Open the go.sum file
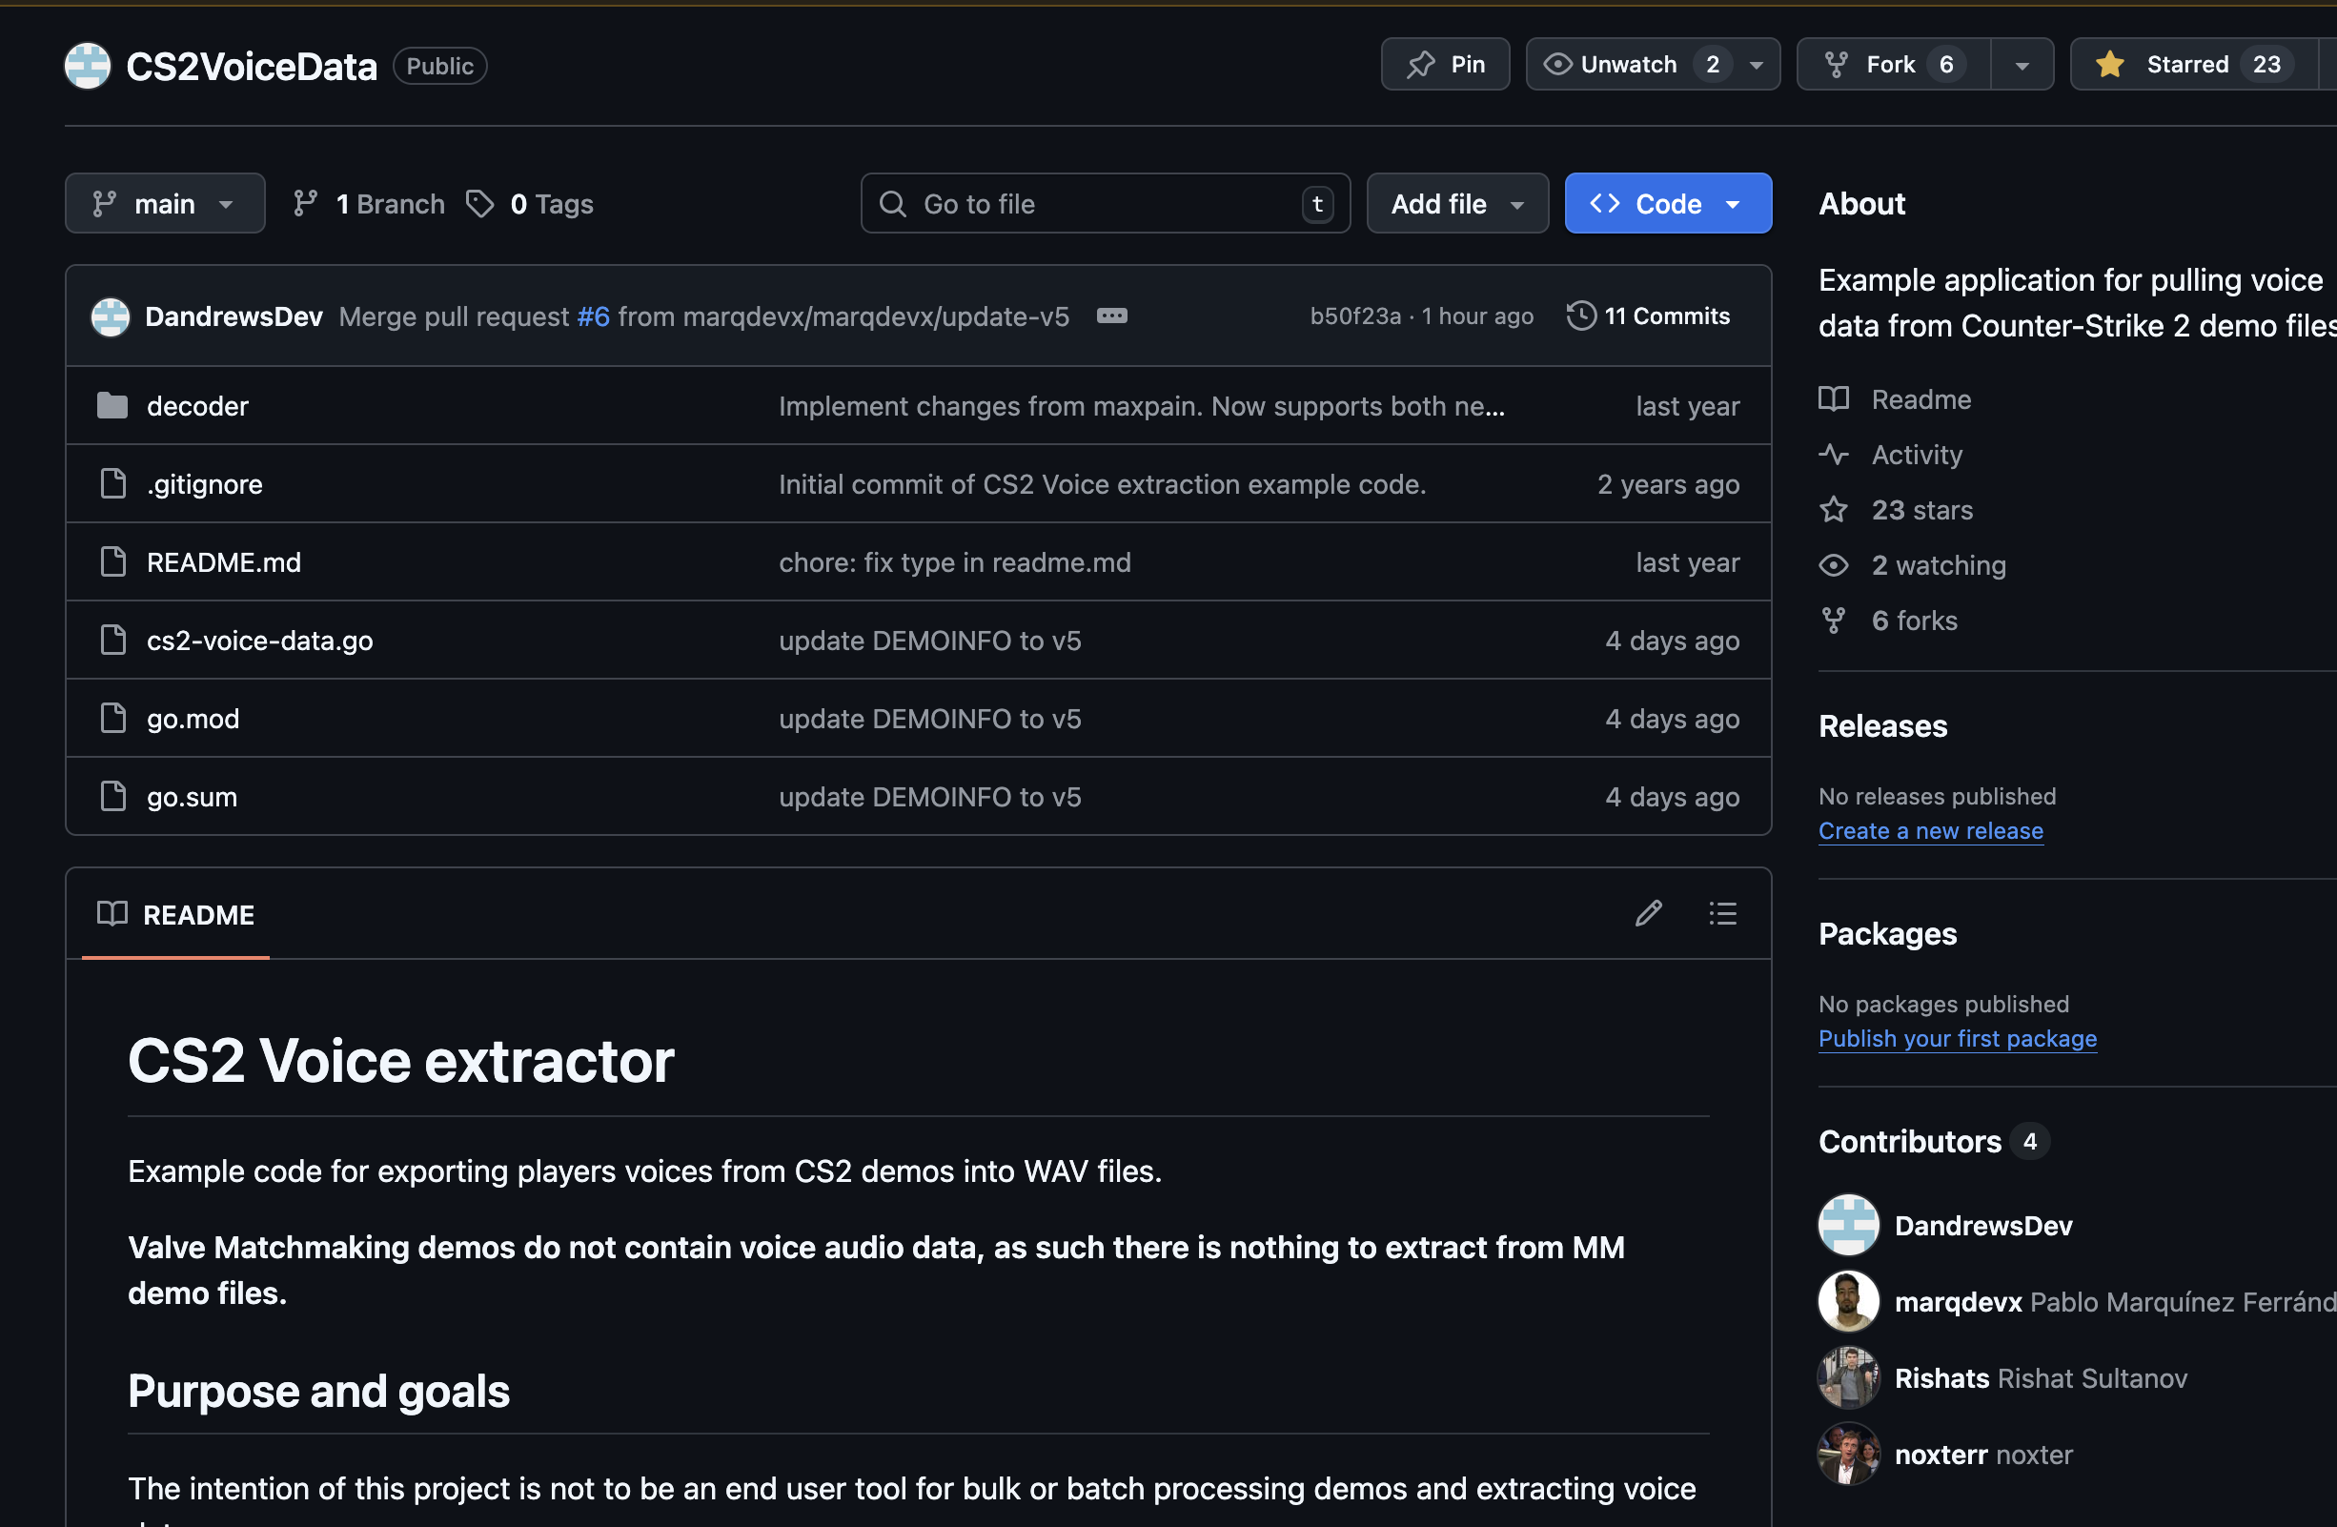Image resolution: width=2337 pixels, height=1527 pixels. pyautogui.click(x=193, y=798)
